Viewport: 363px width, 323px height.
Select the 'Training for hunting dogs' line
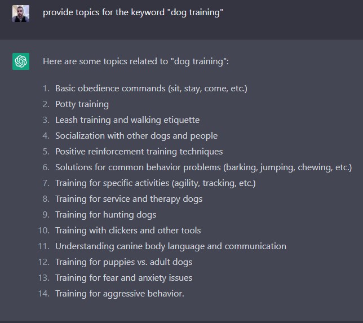tap(105, 215)
